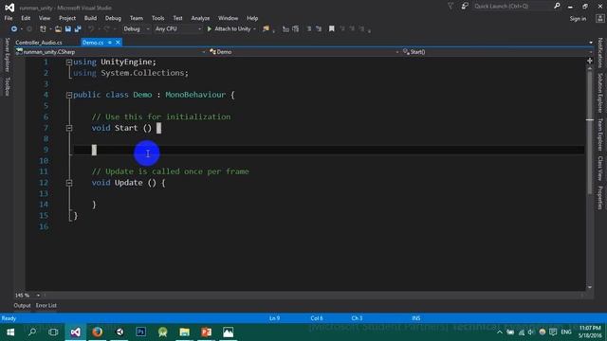Viewport: 607px width, 341px height.
Task: Click the Send Feedback icon
Action: coord(465,7)
